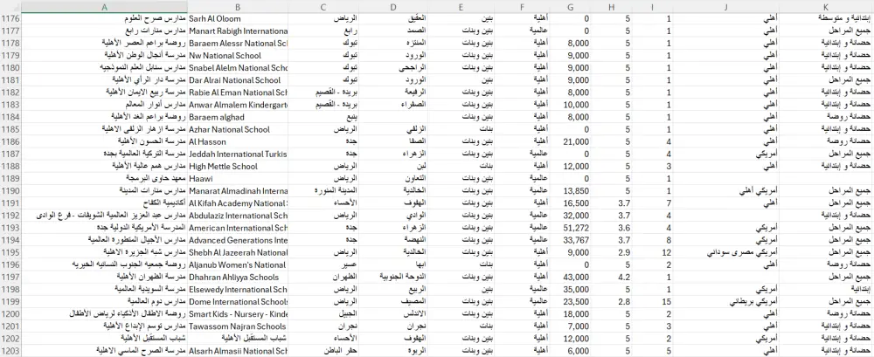Select row 1193 header
The height and width of the screenshot is (357, 874).
tap(10, 228)
